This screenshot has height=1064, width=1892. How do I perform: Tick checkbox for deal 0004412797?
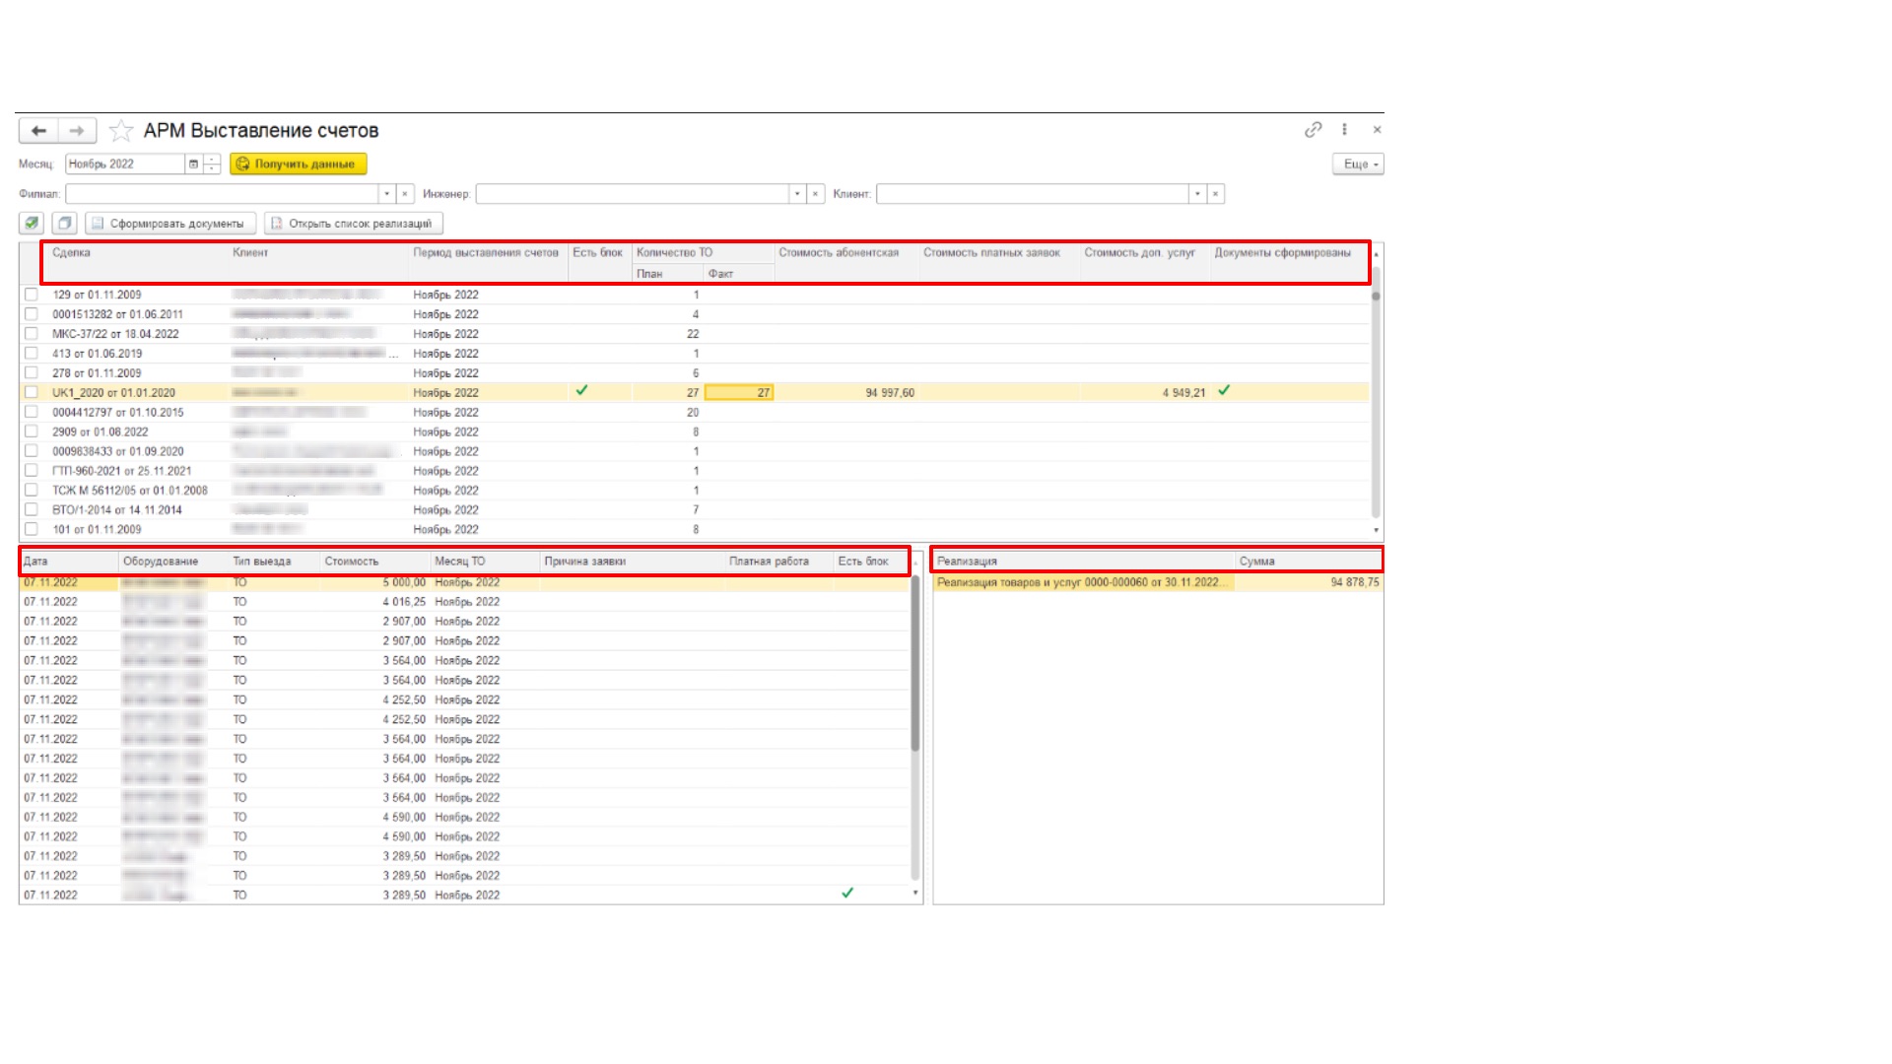32,412
